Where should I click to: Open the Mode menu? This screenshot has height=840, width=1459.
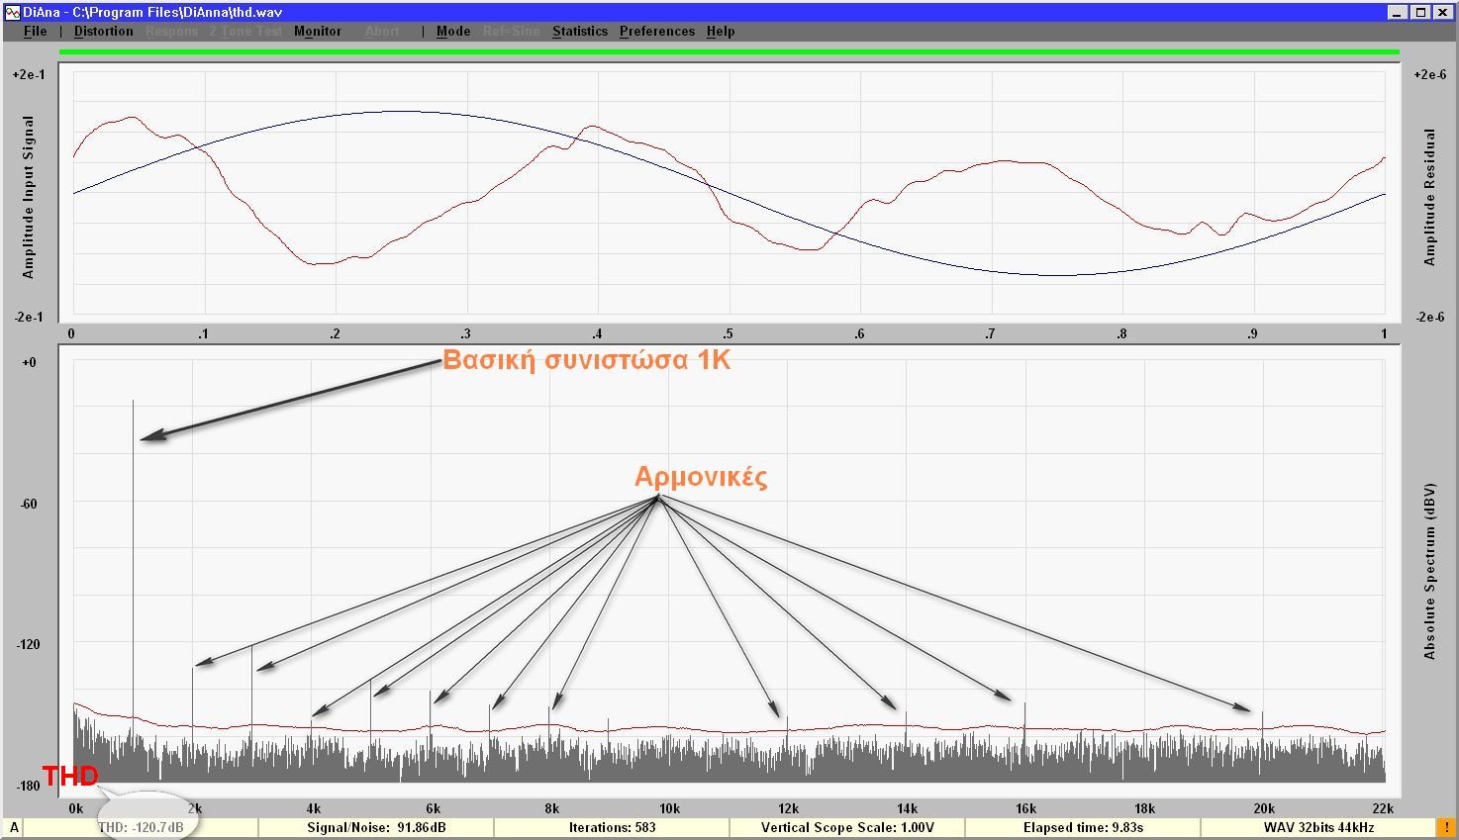click(453, 32)
